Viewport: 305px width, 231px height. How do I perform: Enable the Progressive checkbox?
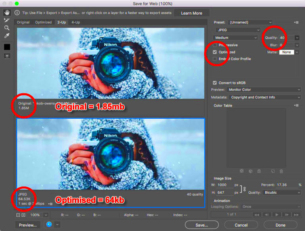(x=215, y=45)
